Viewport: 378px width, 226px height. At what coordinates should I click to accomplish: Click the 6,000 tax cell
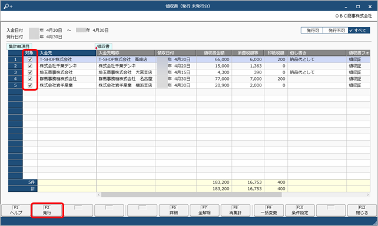(248, 59)
